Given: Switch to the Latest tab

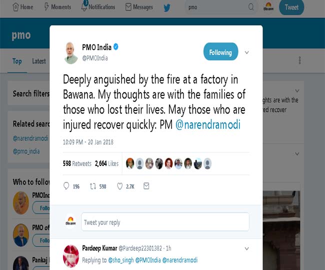Looking at the screenshot, I should coord(39,61).
